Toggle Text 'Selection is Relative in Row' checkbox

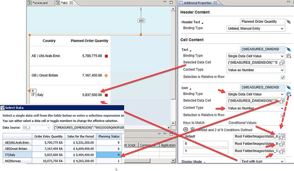point(283,77)
